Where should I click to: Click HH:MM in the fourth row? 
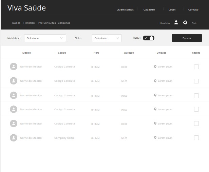(95, 110)
